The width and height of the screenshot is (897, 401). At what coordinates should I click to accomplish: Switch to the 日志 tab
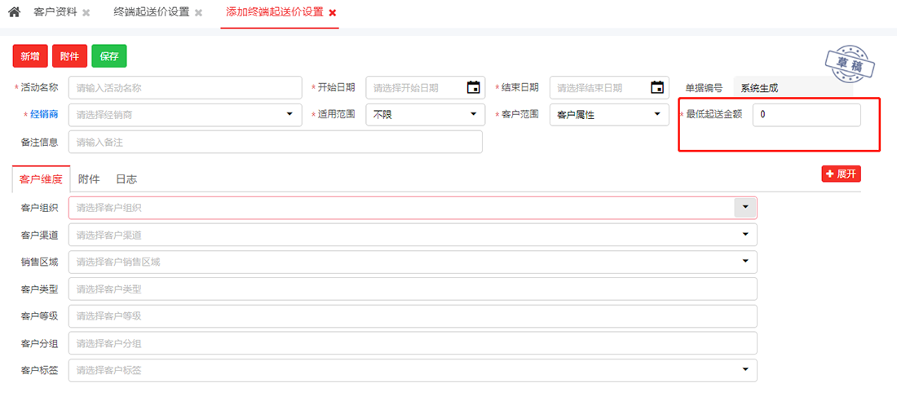(126, 179)
